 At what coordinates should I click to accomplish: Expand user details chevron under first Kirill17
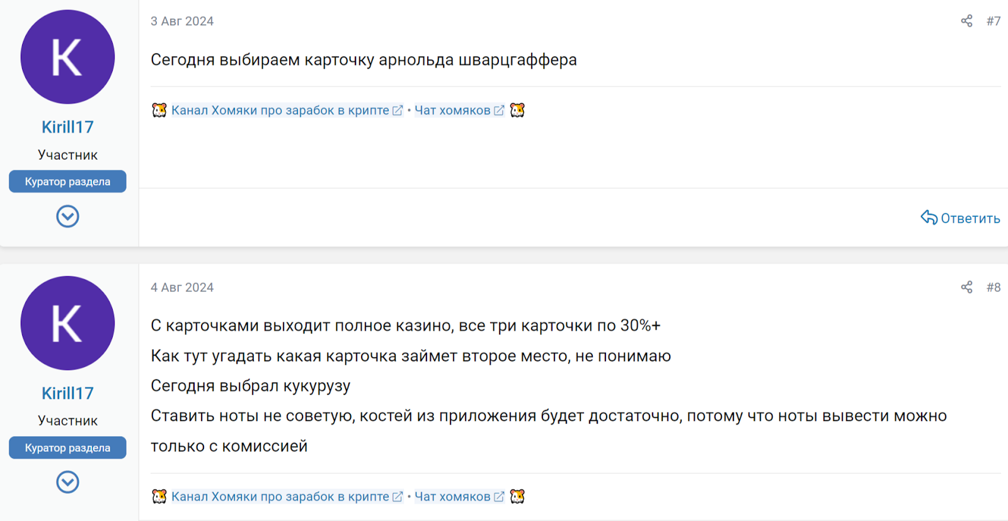[67, 216]
